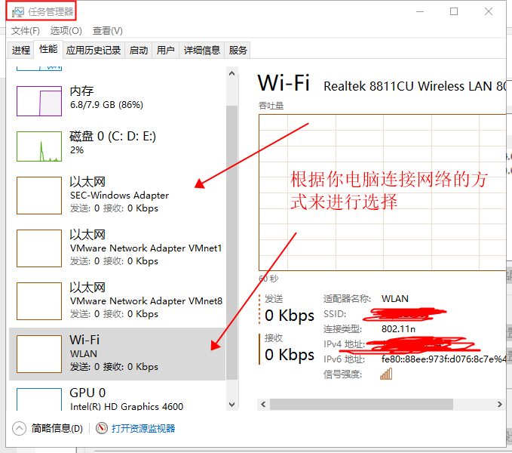Click the resource monitor gauge icon
This screenshot has height=453, width=512.
pyautogui.click(x=102, y=429)
